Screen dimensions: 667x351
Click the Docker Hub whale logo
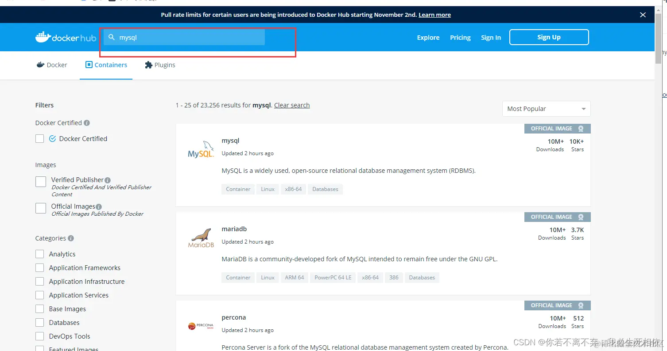coord(66,37)
